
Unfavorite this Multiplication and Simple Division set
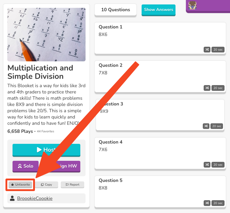click(x=20, y=185)
